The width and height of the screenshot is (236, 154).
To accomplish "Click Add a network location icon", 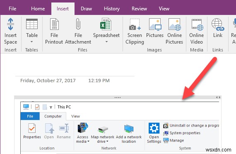I will click(x=129, y=129).
